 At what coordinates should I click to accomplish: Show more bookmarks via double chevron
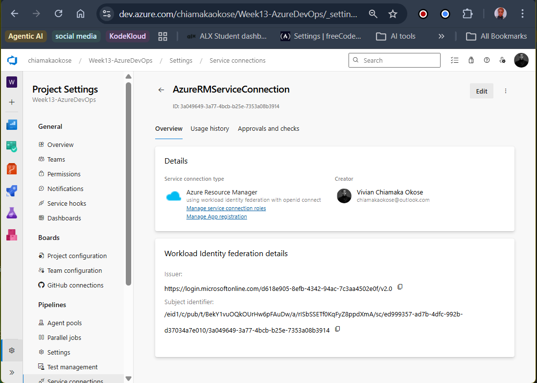441,36
